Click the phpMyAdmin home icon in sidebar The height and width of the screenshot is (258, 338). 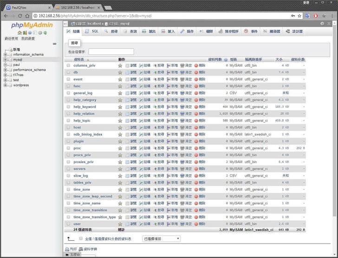pyautogui.click(x=19, y=33)
